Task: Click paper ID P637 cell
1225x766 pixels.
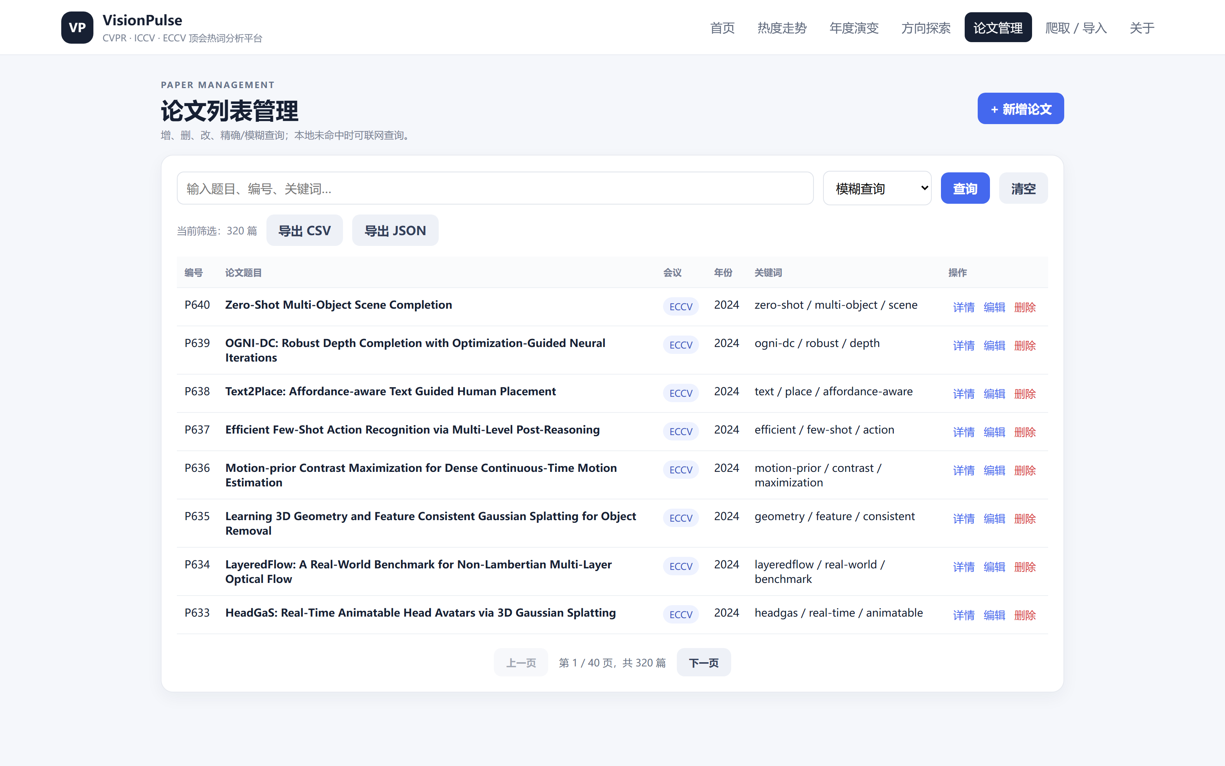Action: (197, 430)
